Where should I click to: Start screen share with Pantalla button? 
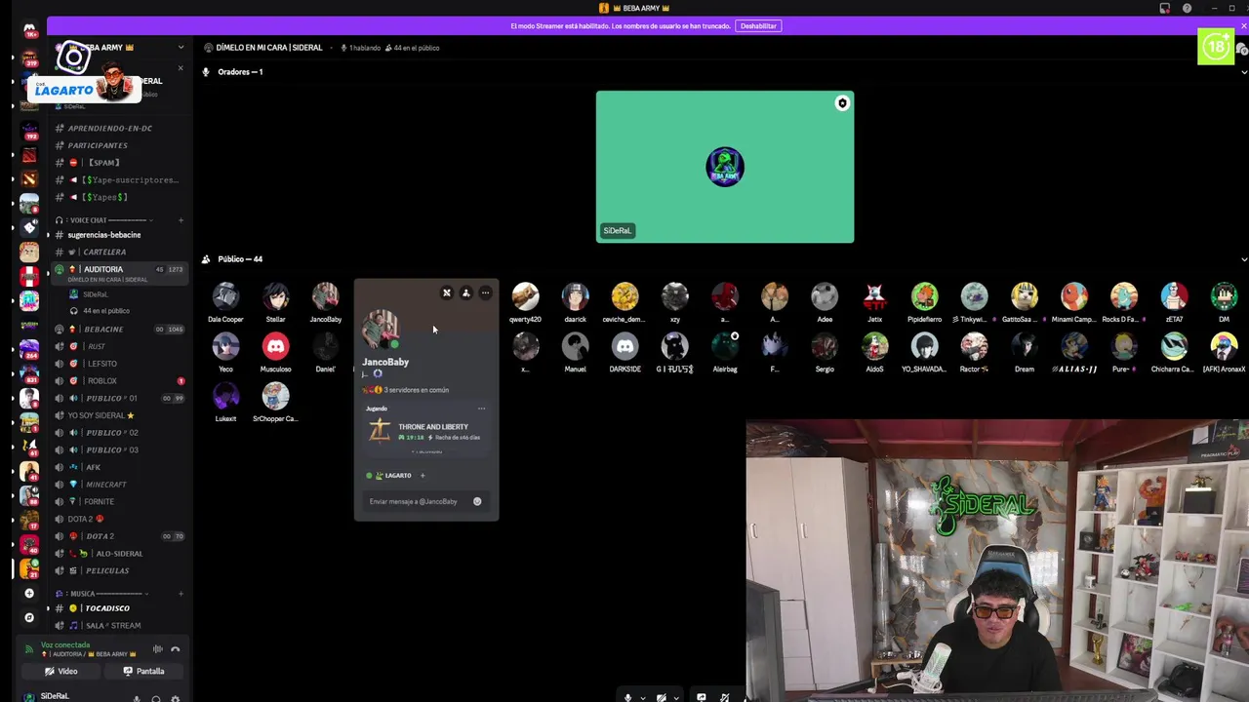[x=143, y=671]
